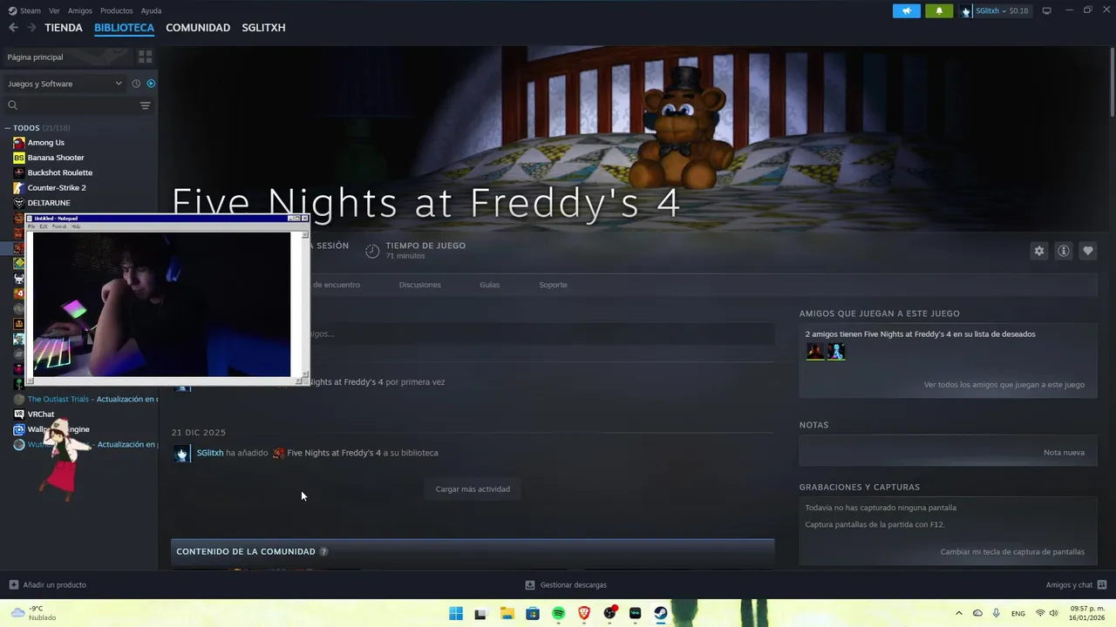Open the Ver menu
1116x627 pixels.
(x=54, y=10)
